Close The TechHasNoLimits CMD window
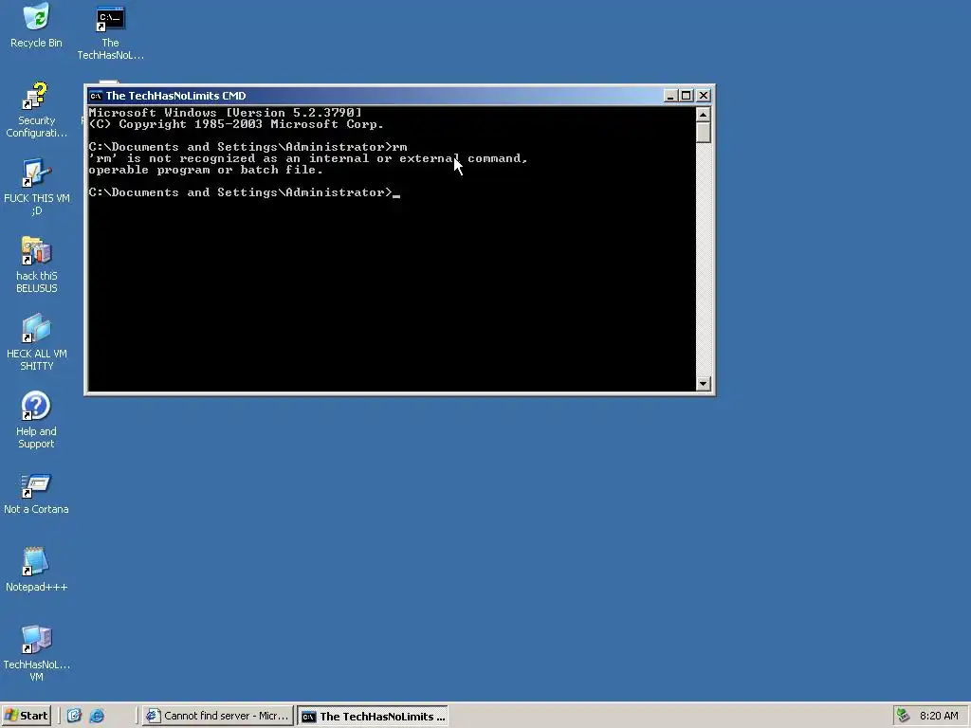The width and height of the screenshot is (971, 728). click(x=704, y=96)
